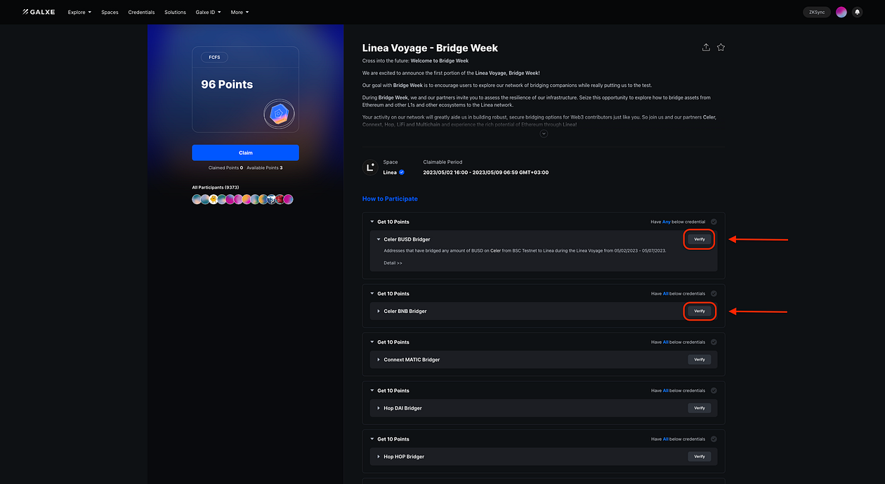Open the Galxe ID dropdown menu
The width and height of the screenshot is (885, 484).
coord(208,12)
